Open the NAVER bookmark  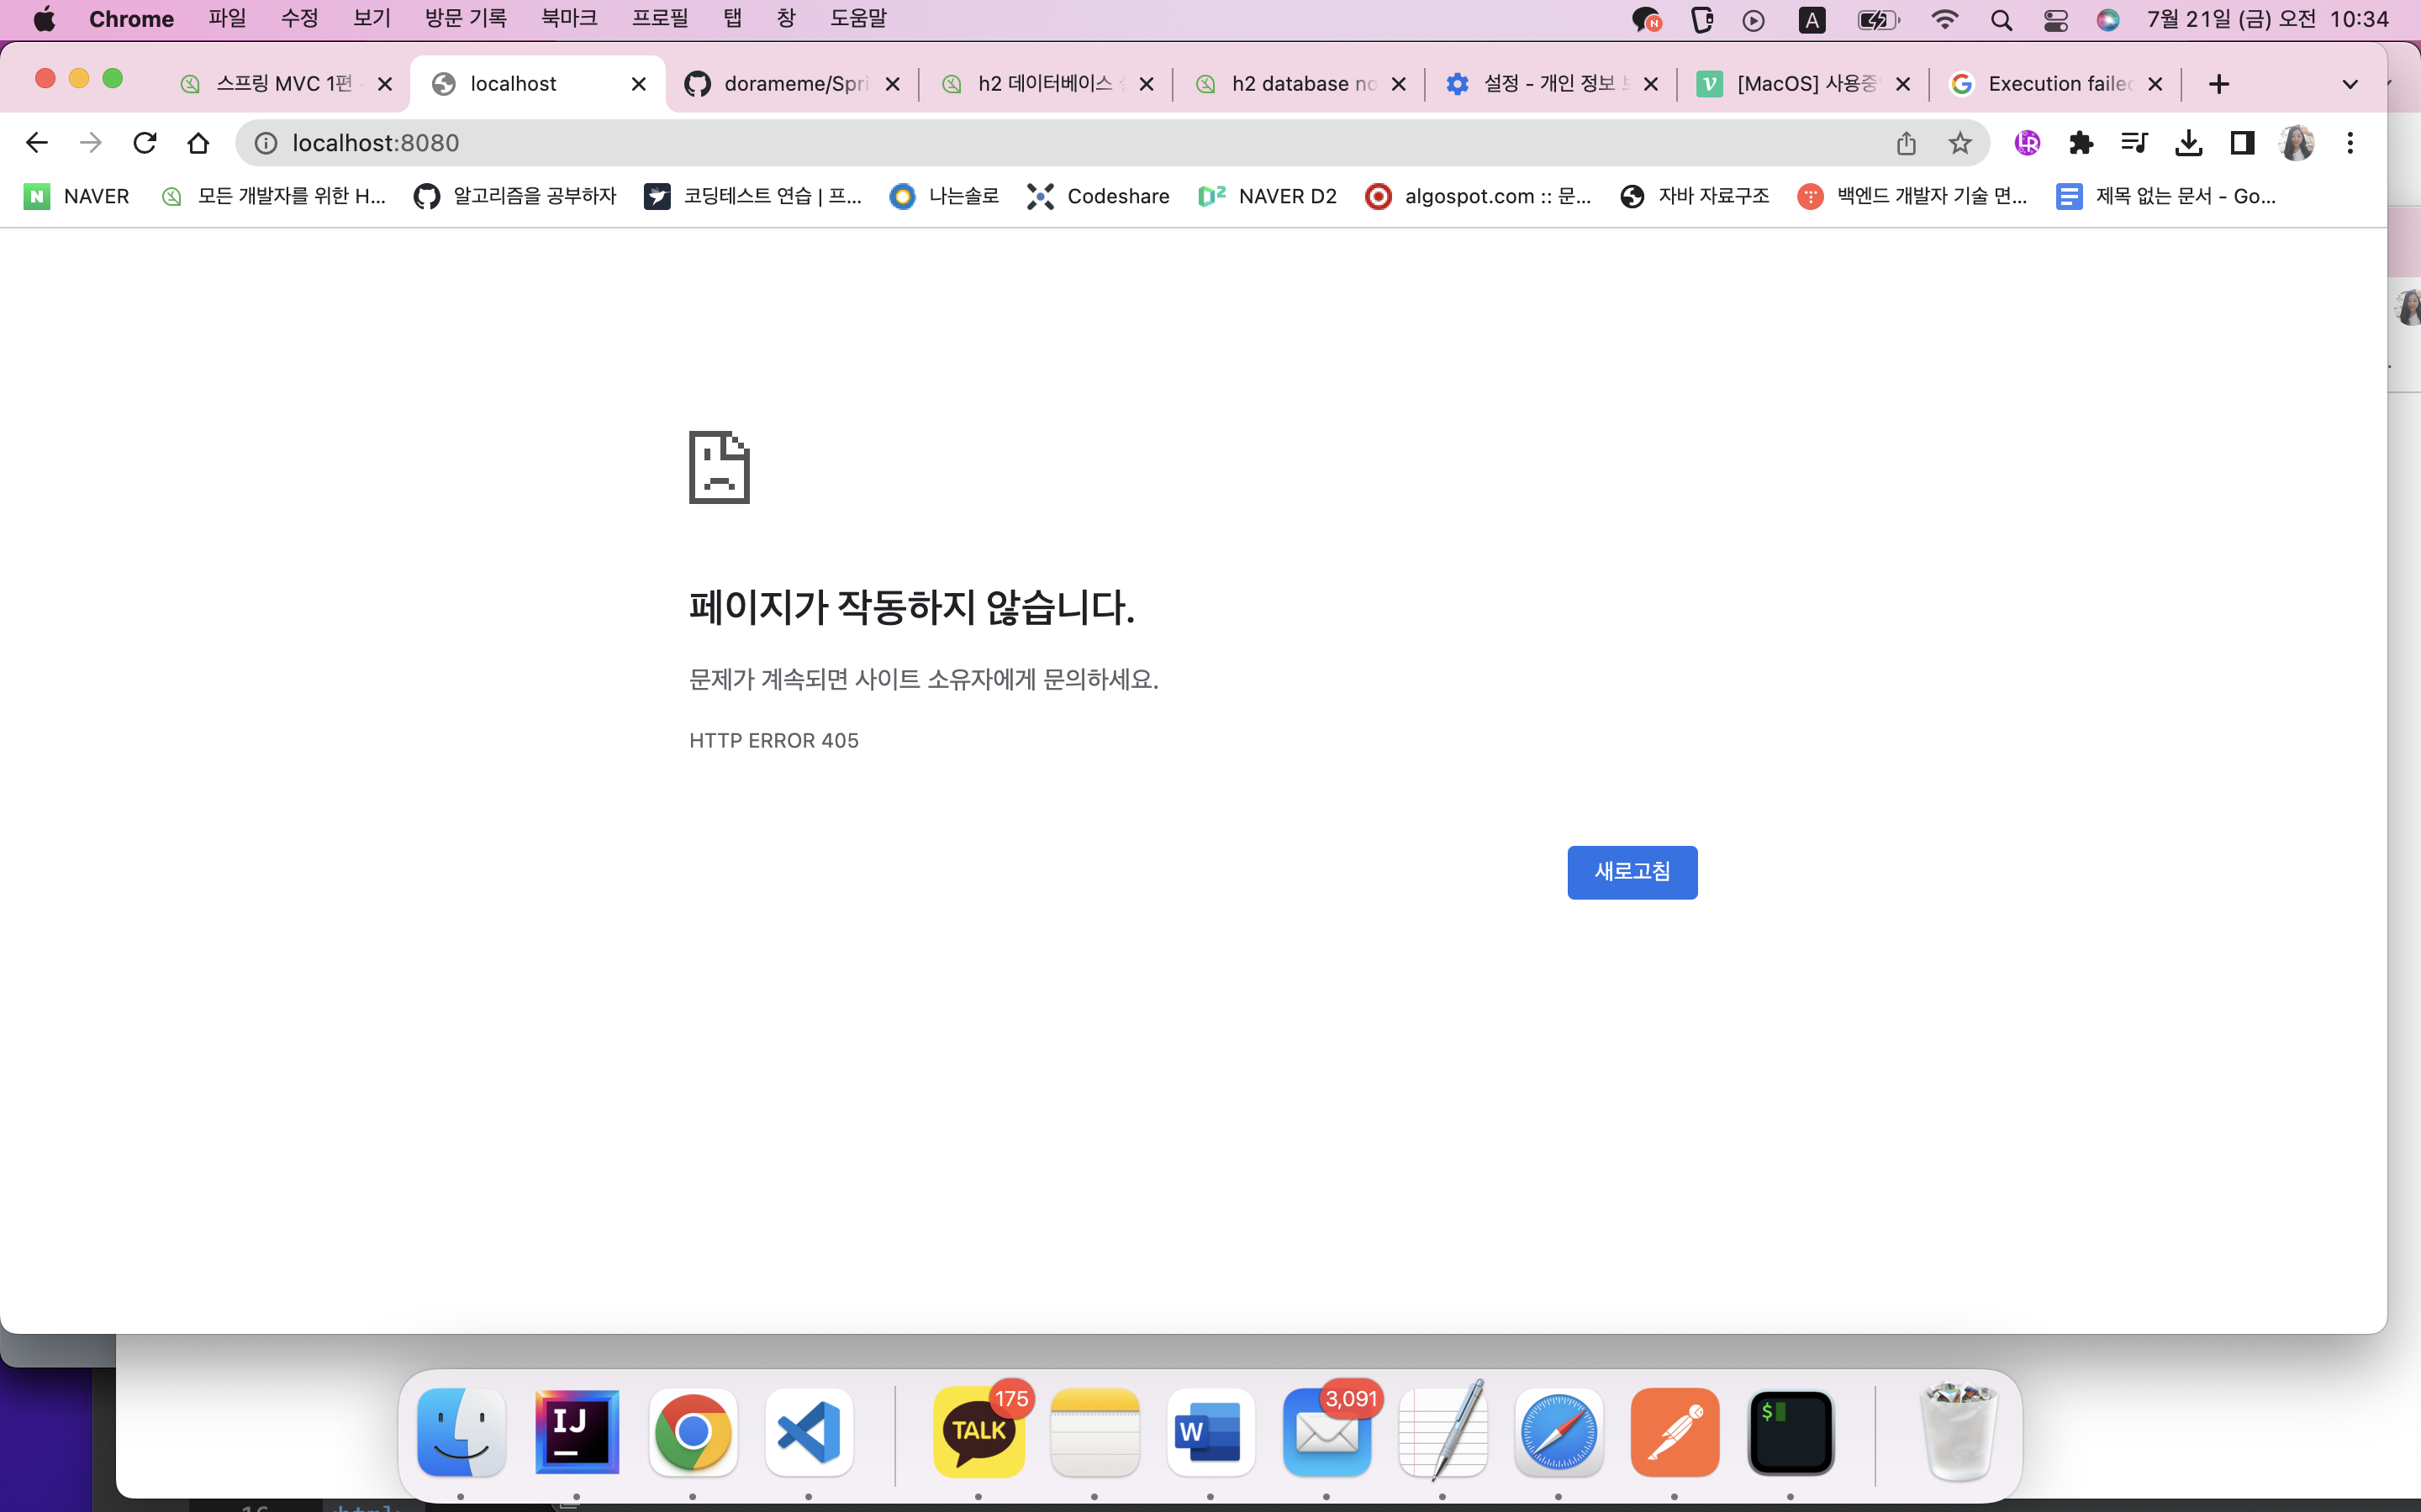(77, 196)
